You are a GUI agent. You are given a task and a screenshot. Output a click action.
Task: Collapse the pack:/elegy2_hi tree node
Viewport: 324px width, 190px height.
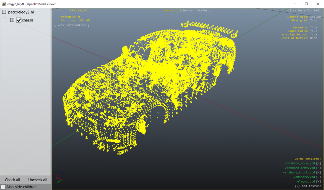click(x=4, y=12)
